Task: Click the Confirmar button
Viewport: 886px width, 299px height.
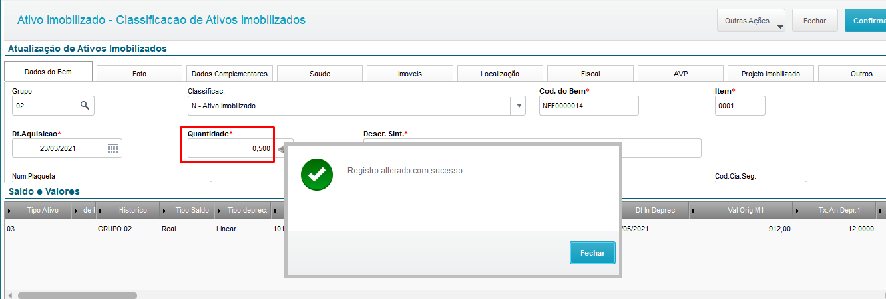Action: point(865,21)
